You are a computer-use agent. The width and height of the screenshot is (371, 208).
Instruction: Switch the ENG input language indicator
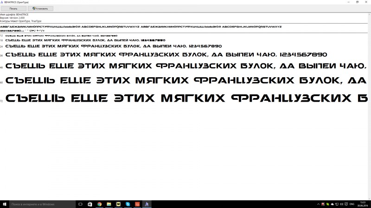[352, 204]
